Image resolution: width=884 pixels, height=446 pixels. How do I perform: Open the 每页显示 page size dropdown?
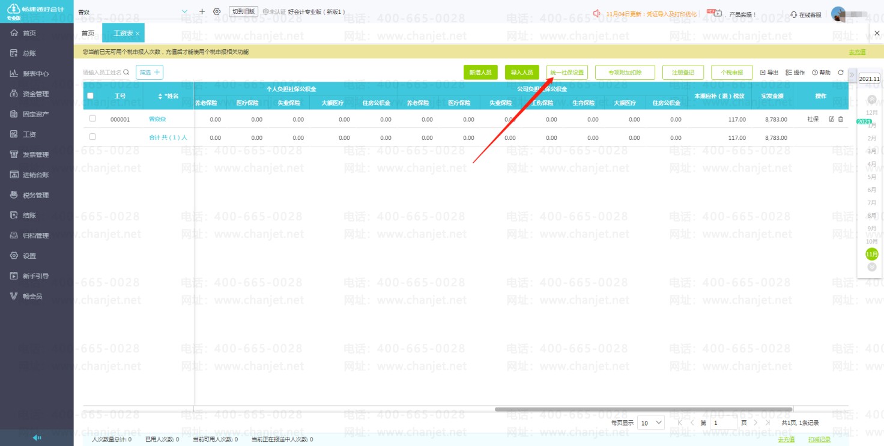point(651,423)
